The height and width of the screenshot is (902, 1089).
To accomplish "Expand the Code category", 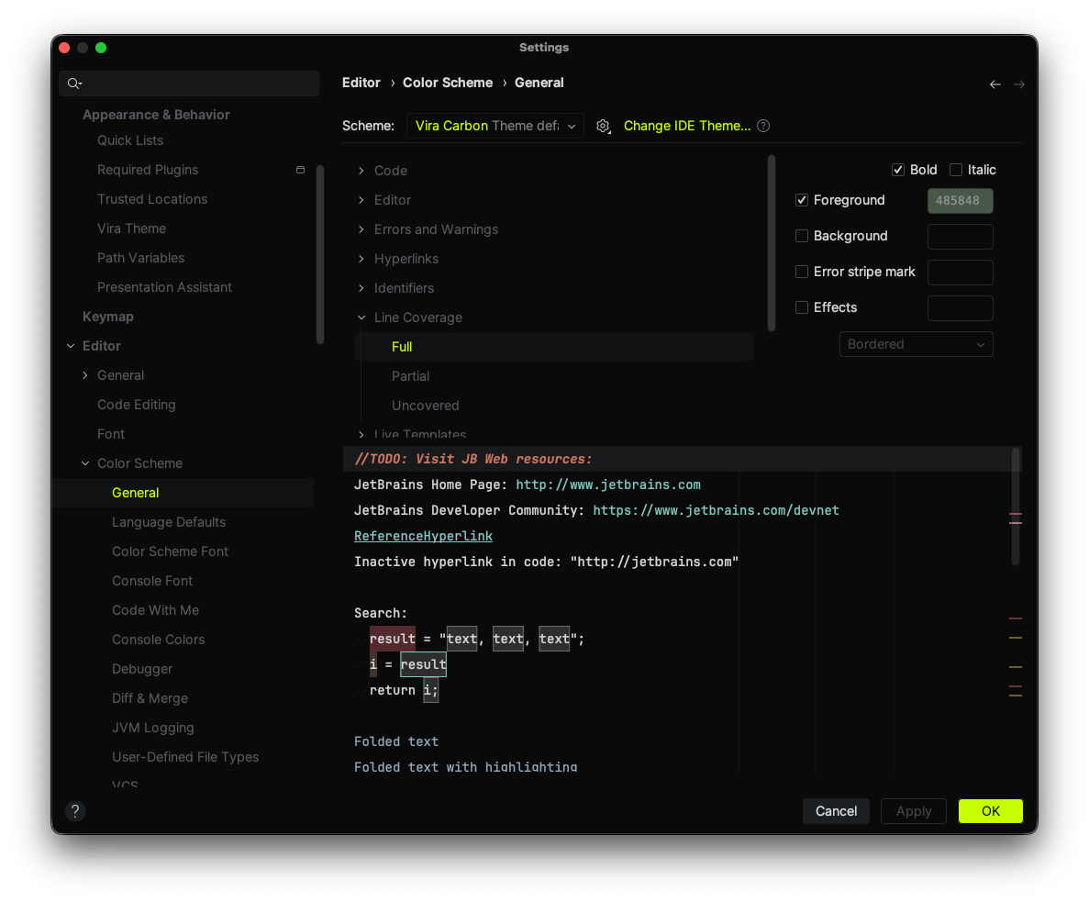I will click(x=361, y=170).
